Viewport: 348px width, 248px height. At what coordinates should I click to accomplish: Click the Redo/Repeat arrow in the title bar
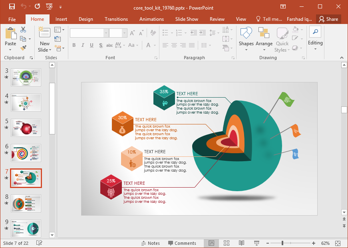(37, 6)
